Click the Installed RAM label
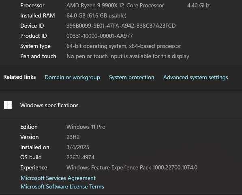The height and width of the screenshot is (195, 242). click(38, 15)
